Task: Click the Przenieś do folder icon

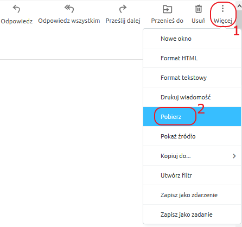Action: pos(167,9)
